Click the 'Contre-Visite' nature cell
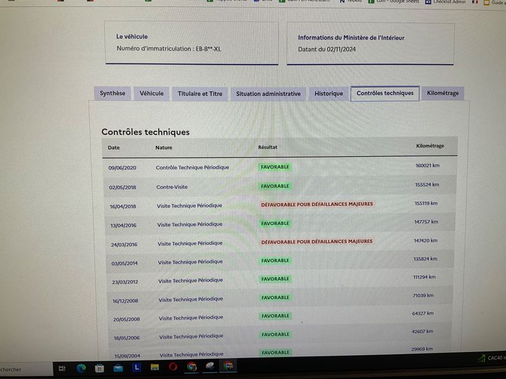 click(171, 187)
